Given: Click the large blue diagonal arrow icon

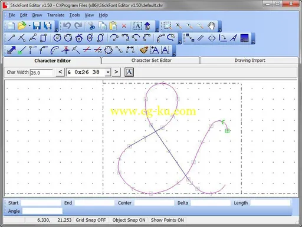Looking at the screenshot, I should [11, 50].
